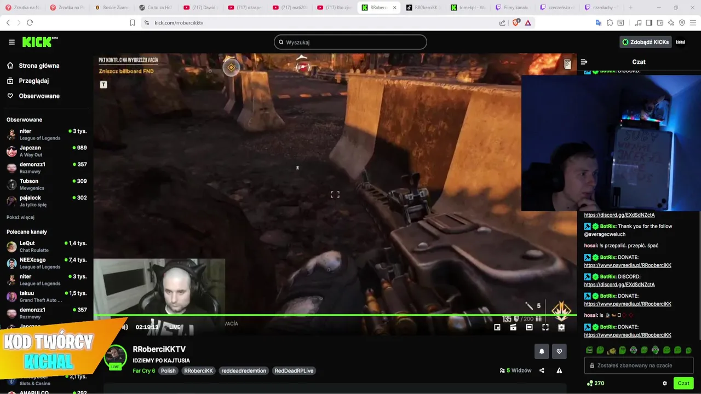Viewport: 701px width, 394px height.
Task: Switch to the Filmy kanału Twitch tab
Action: point(512,8)
